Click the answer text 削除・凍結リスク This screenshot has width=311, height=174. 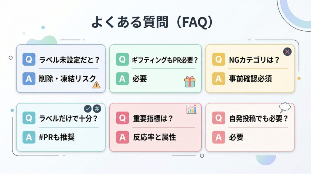click(67, 79)
